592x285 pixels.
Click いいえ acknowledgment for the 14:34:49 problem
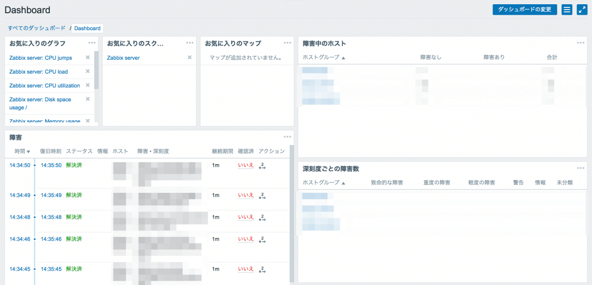246,195
